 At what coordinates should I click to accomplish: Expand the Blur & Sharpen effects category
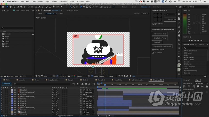coord(183,58)
